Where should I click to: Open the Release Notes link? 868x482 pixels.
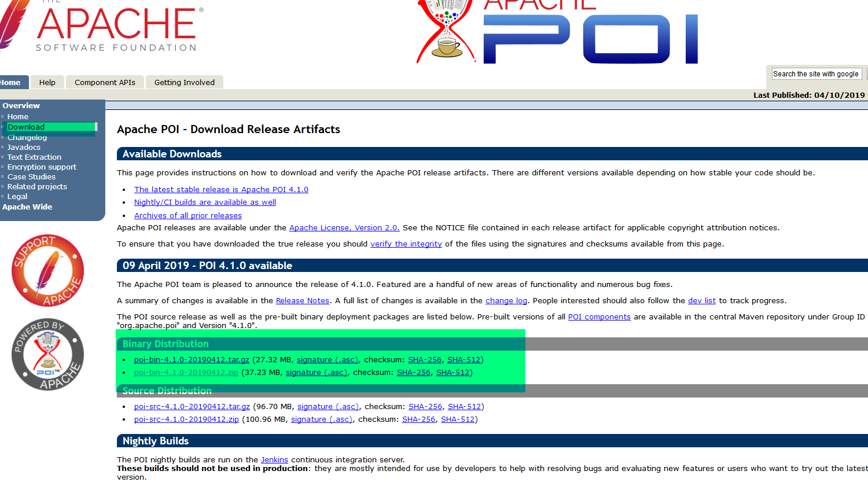[302, 300]
